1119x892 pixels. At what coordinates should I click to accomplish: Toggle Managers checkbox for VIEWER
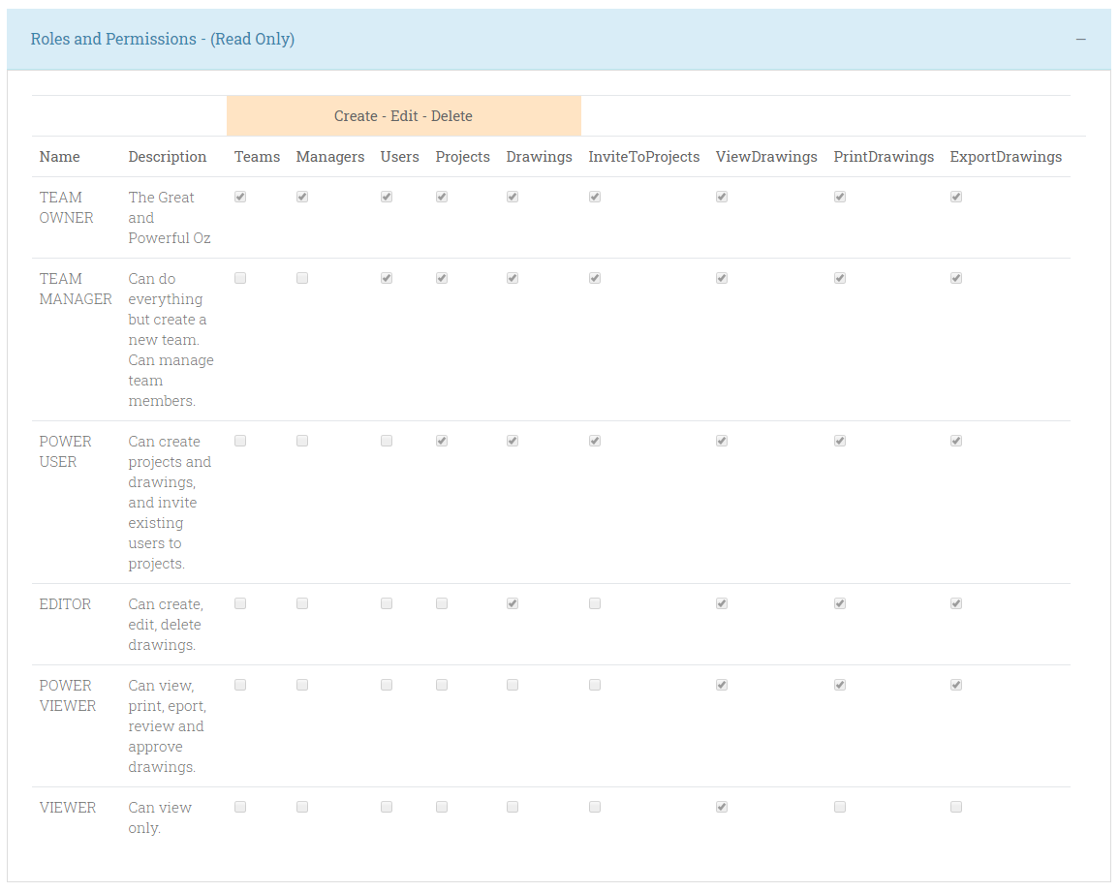click(302, 807)
